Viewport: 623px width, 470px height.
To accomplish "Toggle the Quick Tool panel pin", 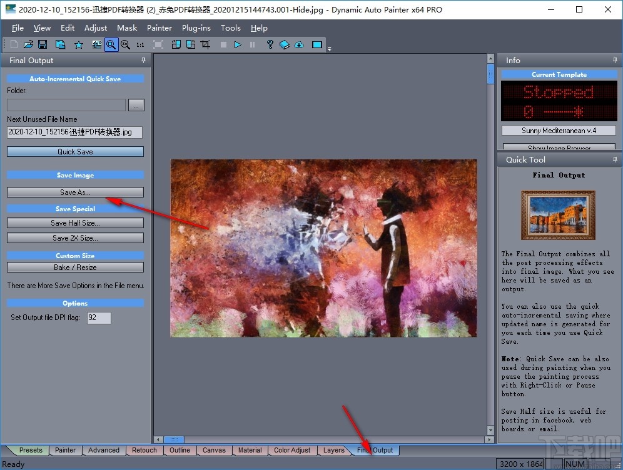I will [615, 159].
